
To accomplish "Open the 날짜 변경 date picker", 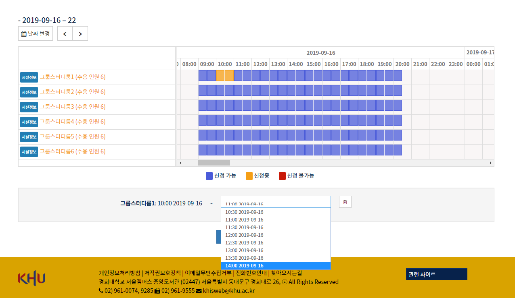I will [36, 34].
